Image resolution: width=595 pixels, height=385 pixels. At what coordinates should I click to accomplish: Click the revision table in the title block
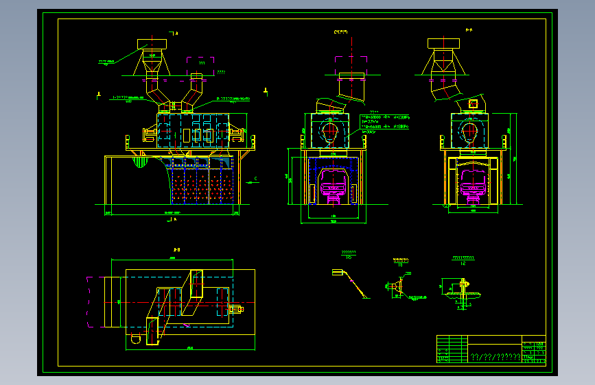coord(452,349)
